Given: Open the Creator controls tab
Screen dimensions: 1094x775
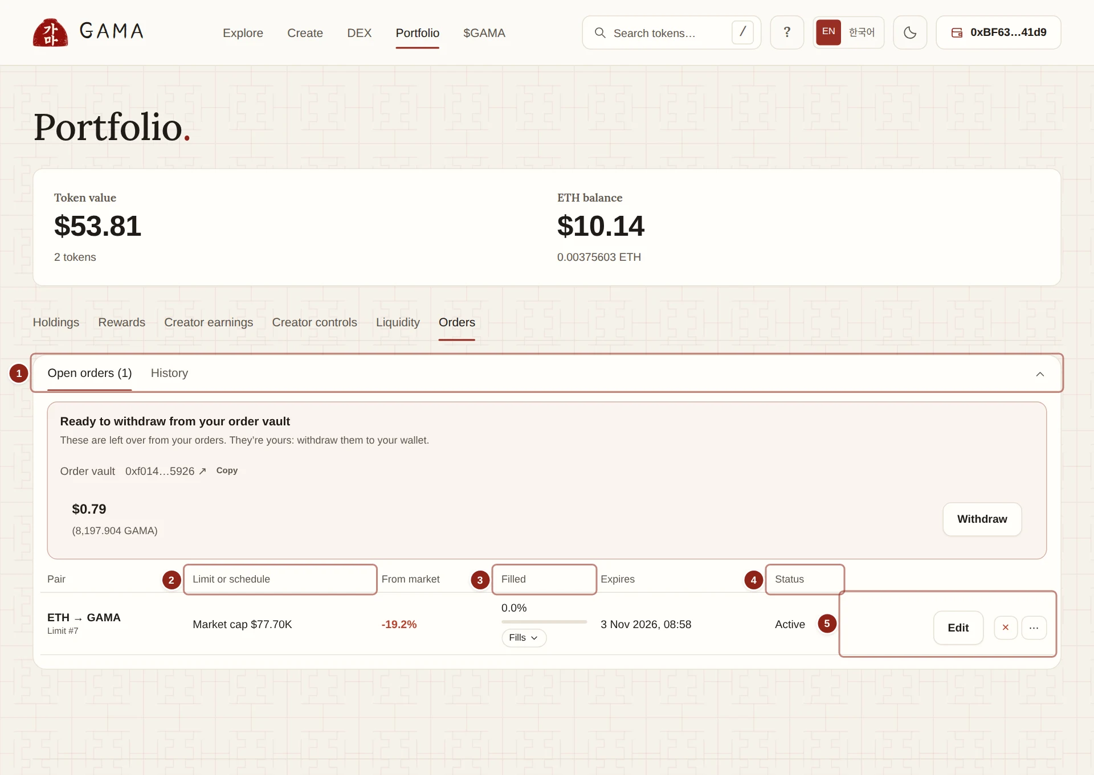Looking at the screenshot, I should 315,322.
